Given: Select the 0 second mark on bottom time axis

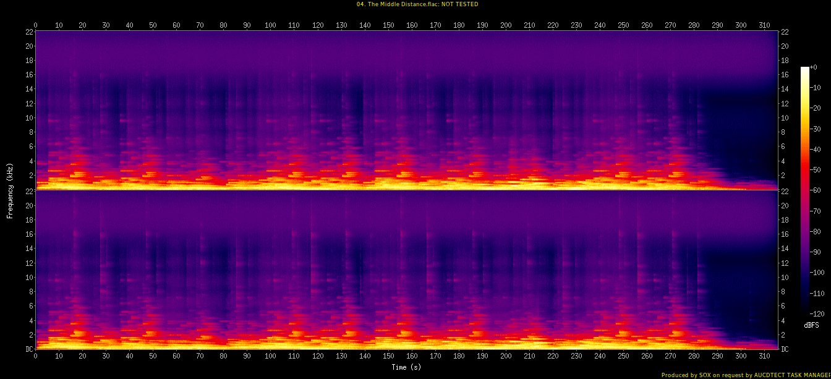Looking at the screenshot, I should click(x=36, y=357).
